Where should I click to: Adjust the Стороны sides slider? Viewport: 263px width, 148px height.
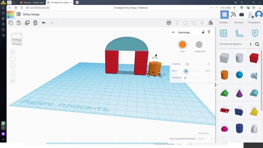tap(187, 64)
